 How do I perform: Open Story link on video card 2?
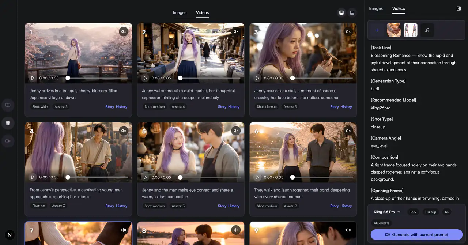tap(222, 107)
